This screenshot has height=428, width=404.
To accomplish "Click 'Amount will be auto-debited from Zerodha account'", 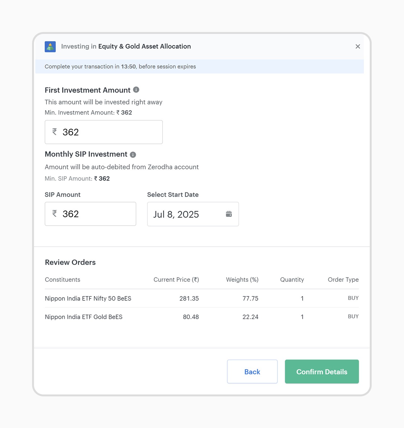I will pyautogui.click(x=122, y=167).
